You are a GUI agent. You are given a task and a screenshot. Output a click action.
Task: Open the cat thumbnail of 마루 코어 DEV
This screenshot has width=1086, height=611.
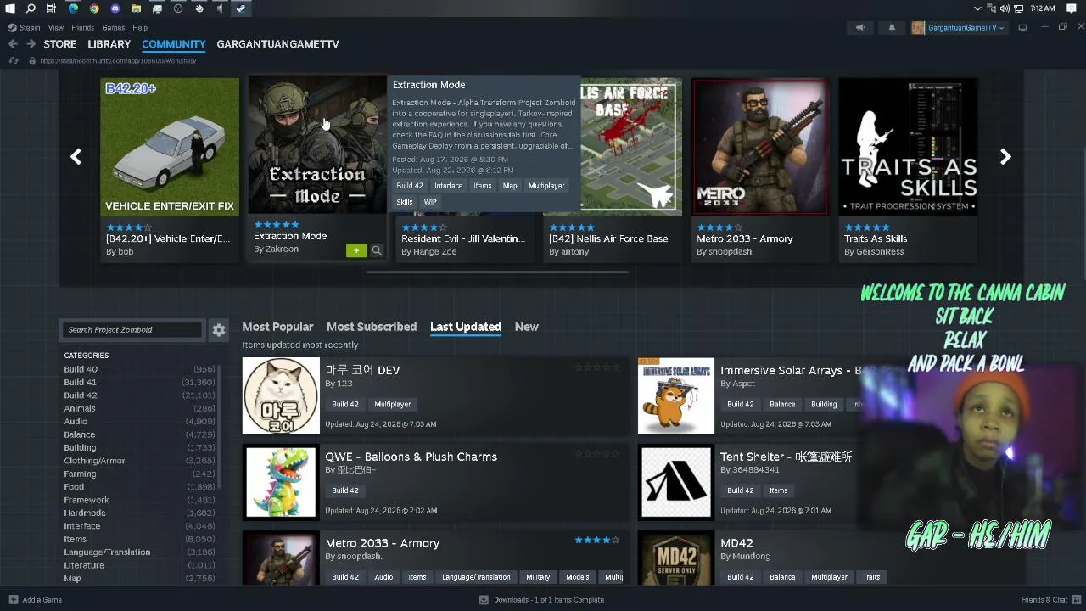(x=281, y=396)
